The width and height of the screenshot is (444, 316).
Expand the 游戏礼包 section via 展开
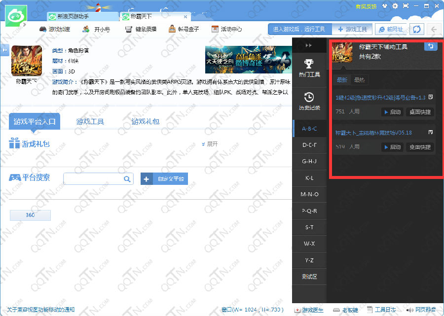pyautogui.click(x=210, y=144)
